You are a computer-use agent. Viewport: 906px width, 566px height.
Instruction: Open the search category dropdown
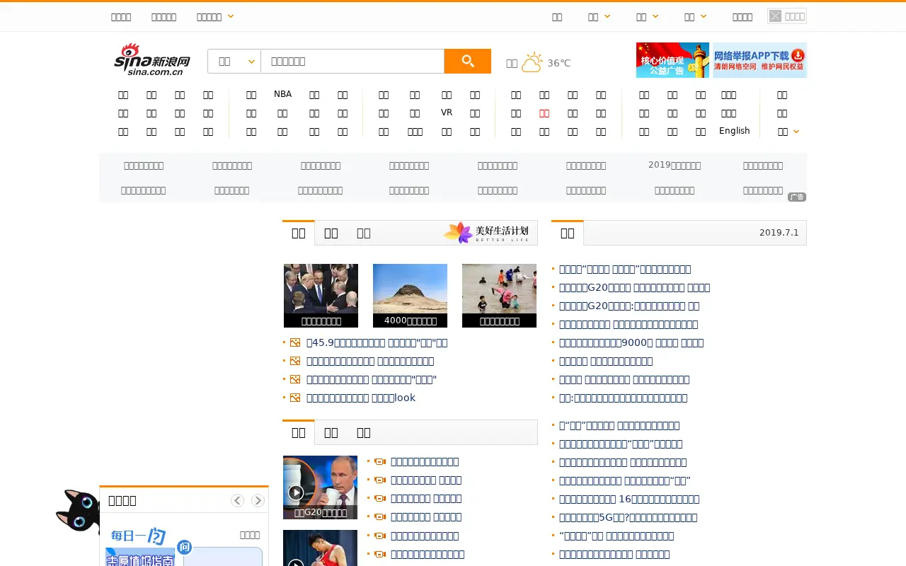click(234, 62)
